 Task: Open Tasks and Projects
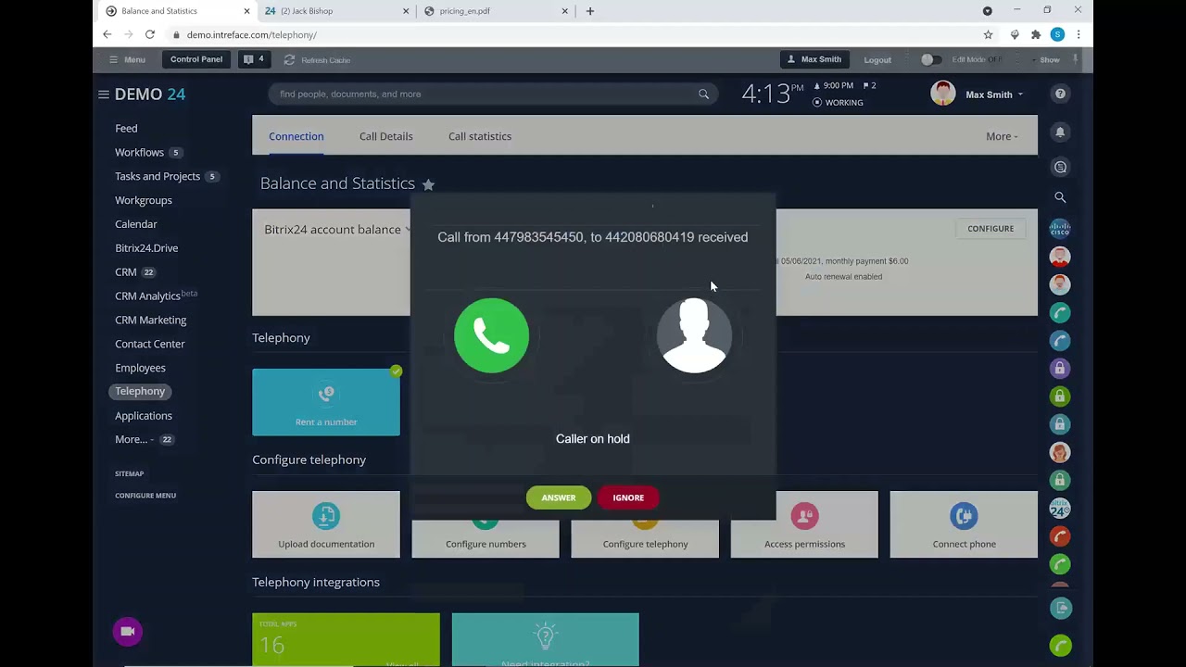click(x=158, y=176)
